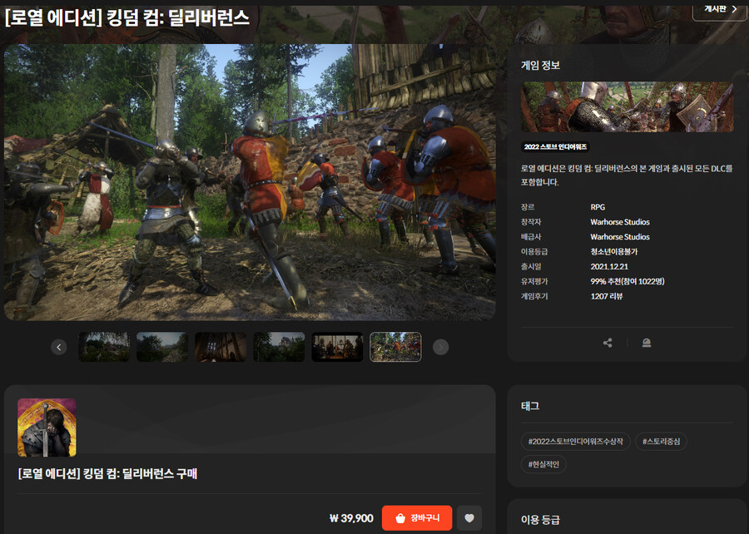Viewport: 749px width, 534px height.
Task: Click the share icon in game info
Action: pyautogui.click(x=608, y=343)
